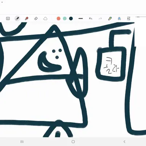Tap the handwritten Korean text in box
The image size is (146, 146).
coord(111,65)
